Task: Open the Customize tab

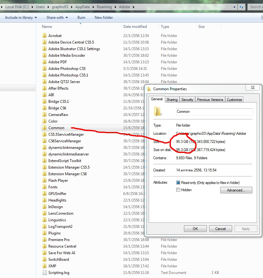Action: coord(234,100)
